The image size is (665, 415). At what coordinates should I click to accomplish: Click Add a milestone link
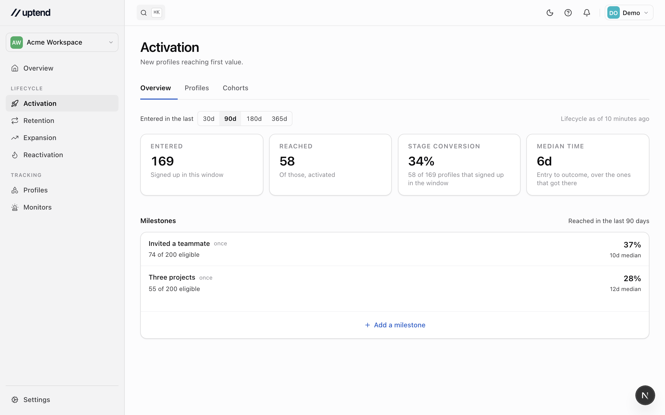(x=395, y=325)
